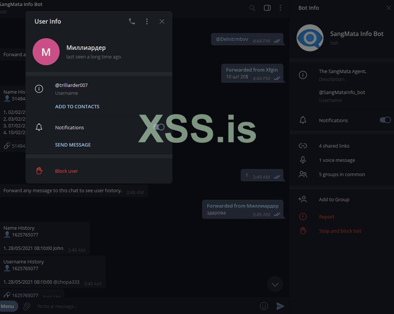Close the User Info dialog
Screen dimensions: 394x314
point(162,21)
